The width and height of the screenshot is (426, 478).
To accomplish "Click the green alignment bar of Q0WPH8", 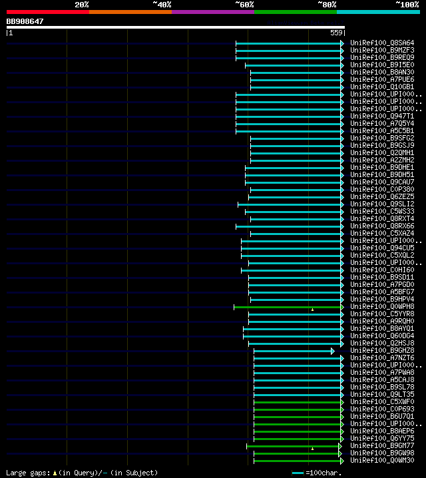I will point(288,308).
